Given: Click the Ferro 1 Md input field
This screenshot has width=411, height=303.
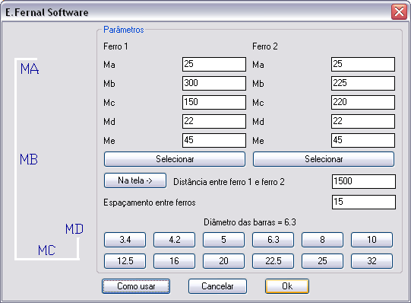Looking at the screenshot, I should point(214,121).
